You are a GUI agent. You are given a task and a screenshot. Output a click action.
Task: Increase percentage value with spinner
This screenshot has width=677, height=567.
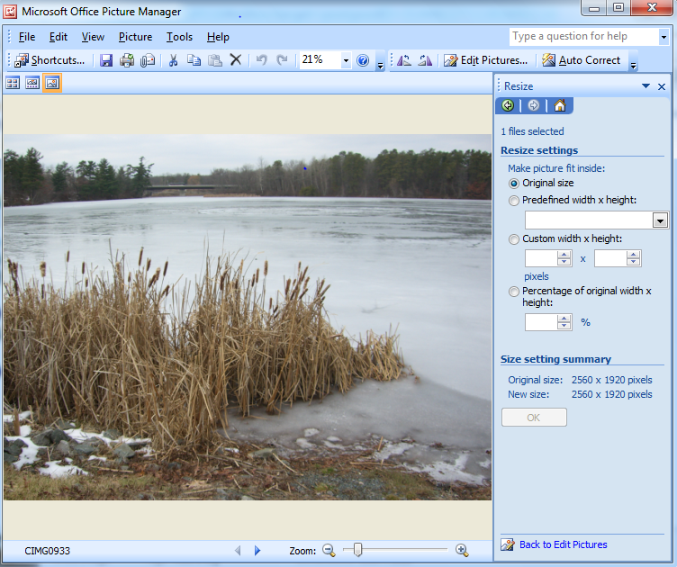[564, 319]
